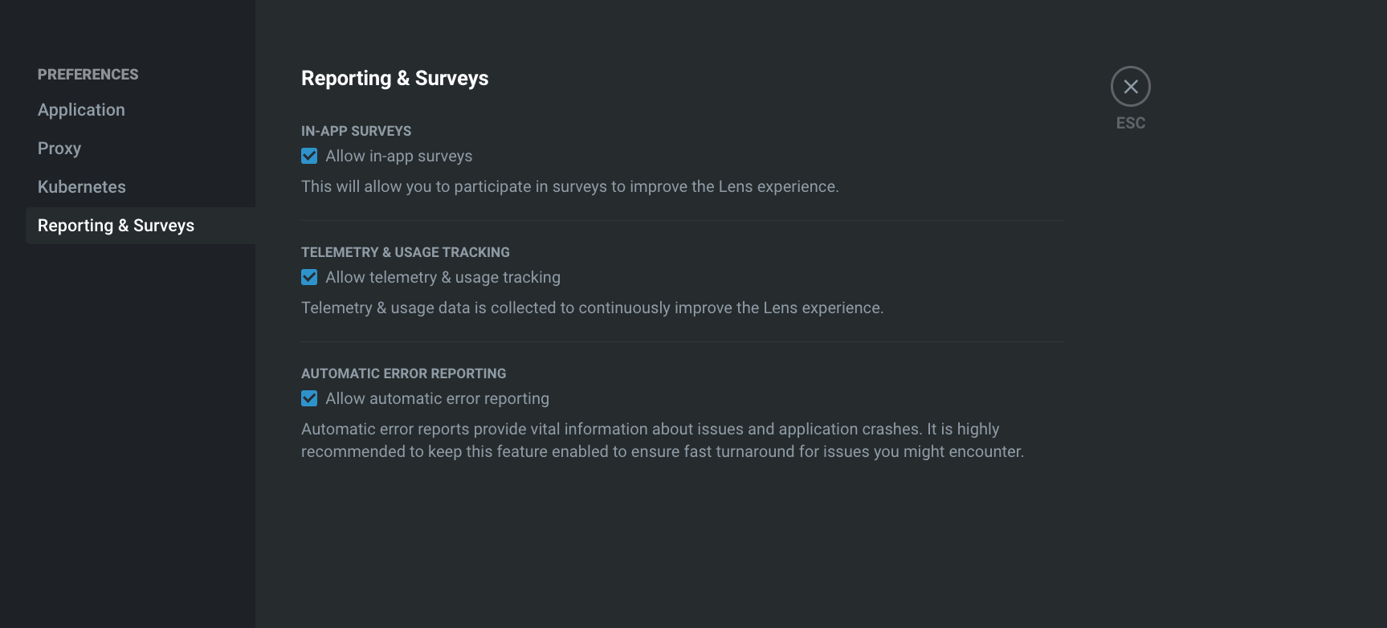Open the Application preferences section
This screenshot has height=628, width=1387.
click(x=81, y=109)
